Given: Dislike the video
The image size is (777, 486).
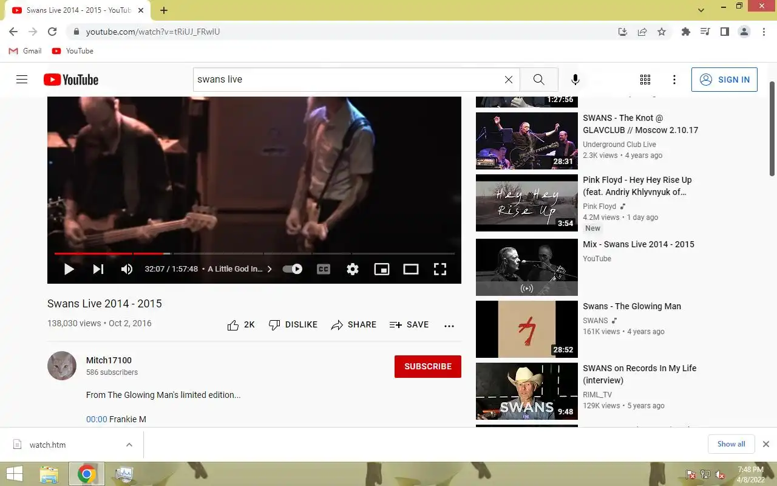Looking at the screenshot, I should pyautogui.click(x=293, y=325).
